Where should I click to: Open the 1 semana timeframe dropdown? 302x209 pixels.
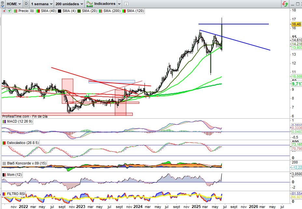tap(42, 4)
